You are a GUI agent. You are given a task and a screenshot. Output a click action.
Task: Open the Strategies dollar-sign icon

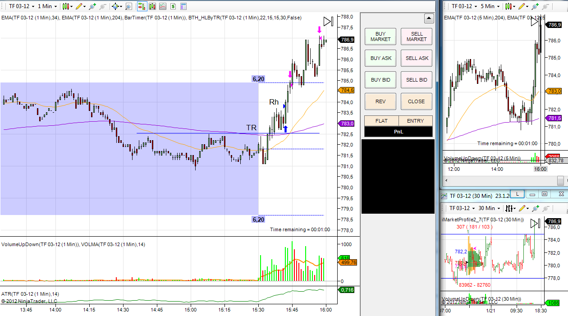pos(173,6)
